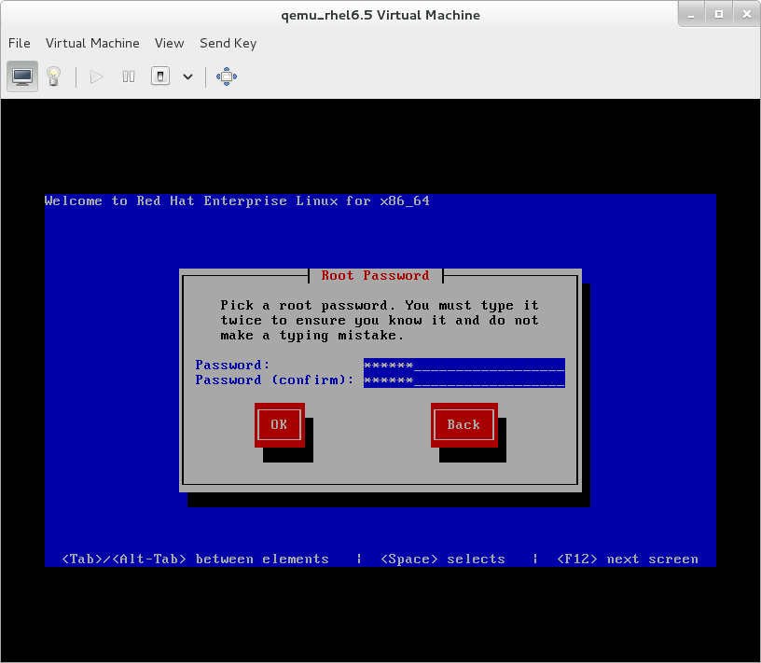Screen dimensions: 761x663
Task: Open virtual hardware details lightbulb icon
Action: pyautogui.click(x=53, y=76)
